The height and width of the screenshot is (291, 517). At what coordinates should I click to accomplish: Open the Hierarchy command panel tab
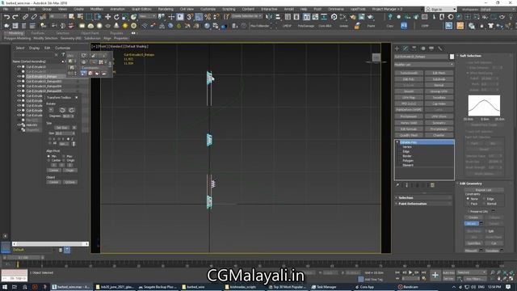point(414,48)
